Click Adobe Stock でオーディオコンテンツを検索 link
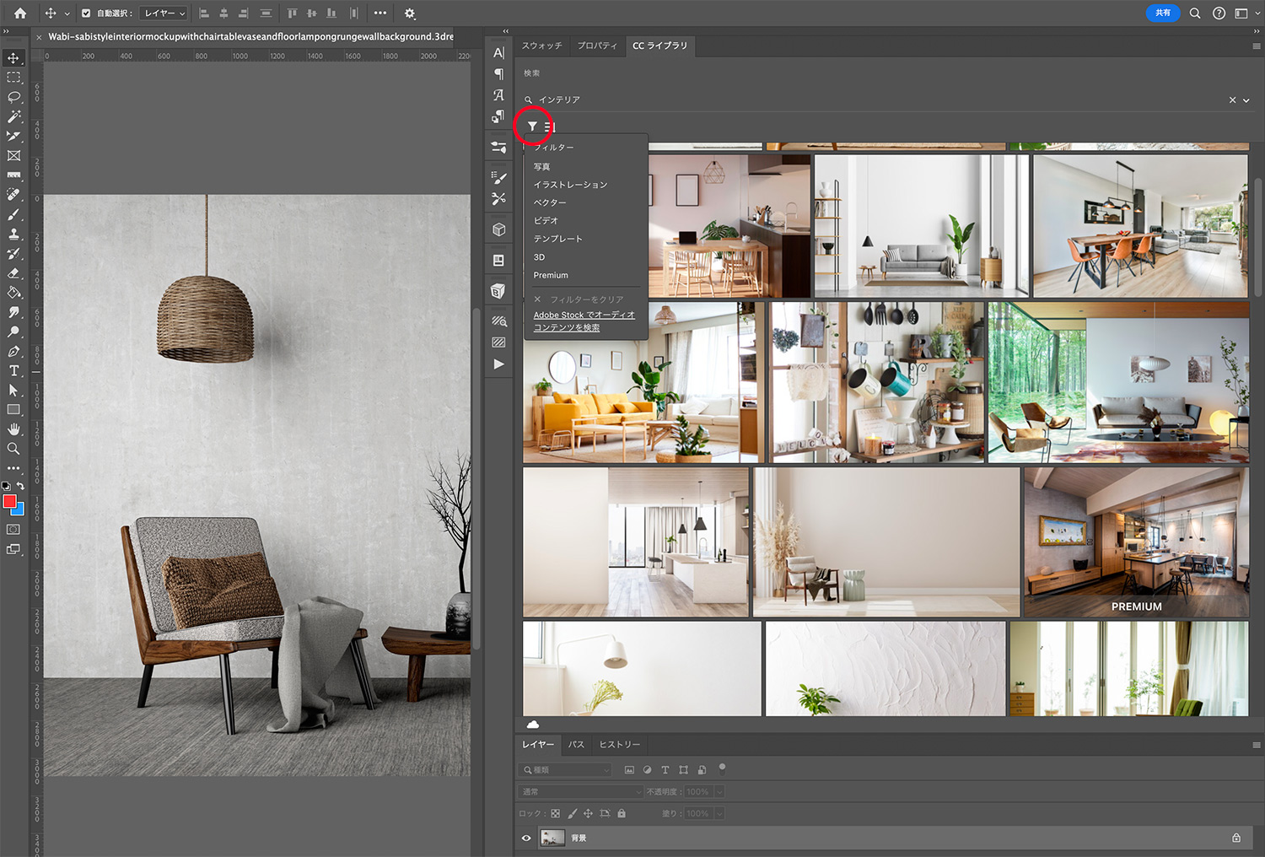 pos(584,321)
